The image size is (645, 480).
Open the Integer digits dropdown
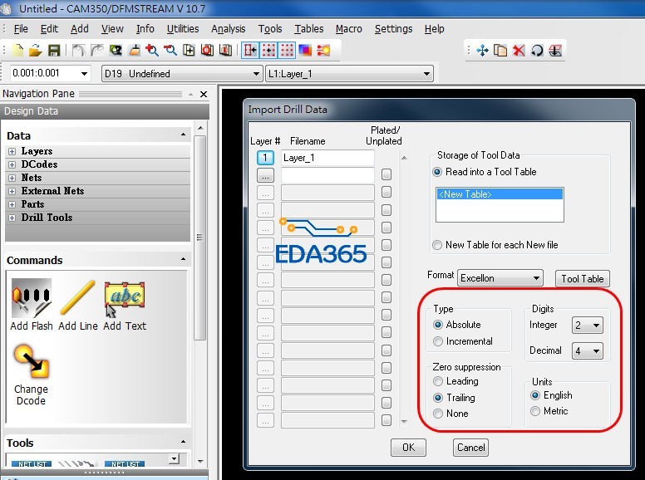(x=588, y=326)
